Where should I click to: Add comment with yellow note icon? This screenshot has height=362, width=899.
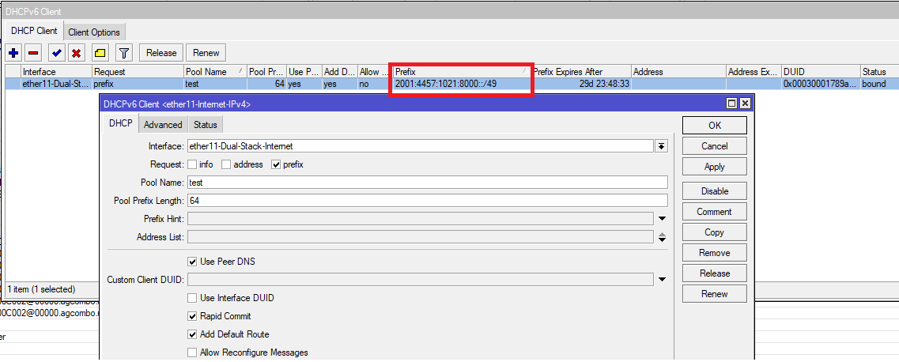pyautogui.click(x=100, y=53)
